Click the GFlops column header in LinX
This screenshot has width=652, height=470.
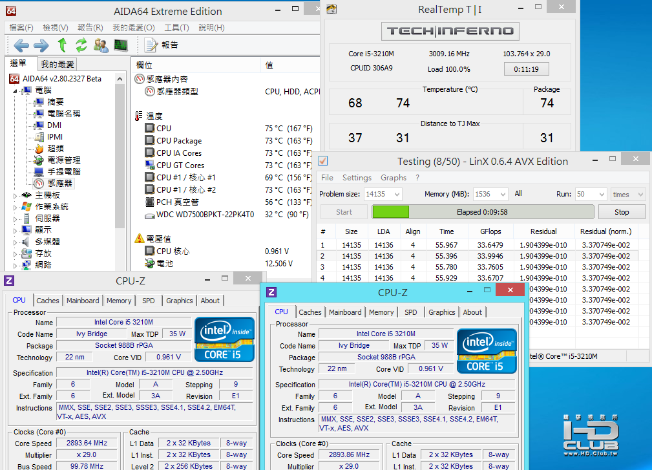(x=490, y=231)
